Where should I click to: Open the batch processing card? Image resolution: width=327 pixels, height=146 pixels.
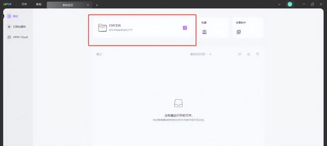point(214,27)
